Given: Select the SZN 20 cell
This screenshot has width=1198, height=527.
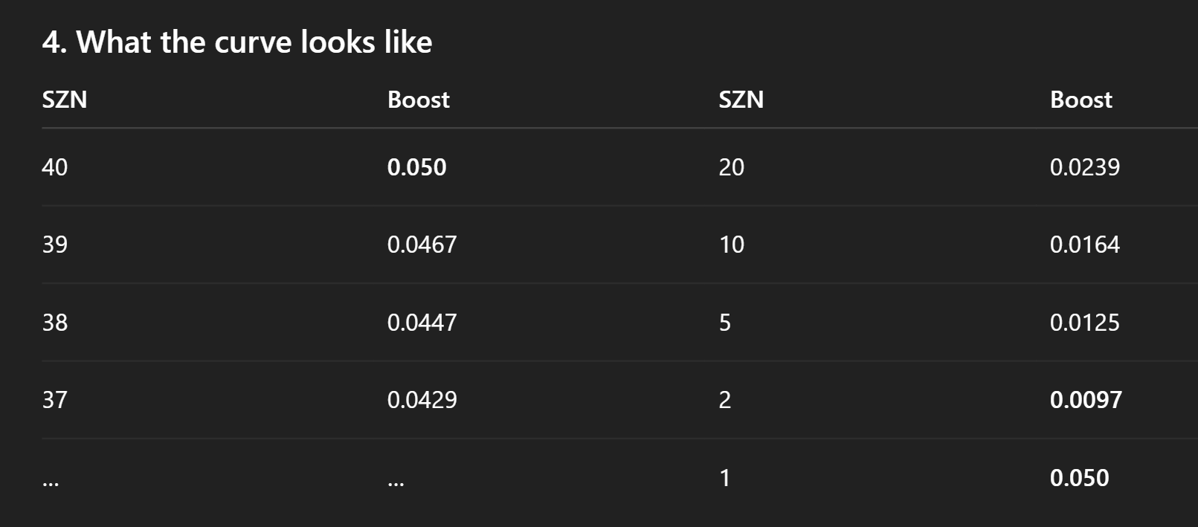Looking at the screenshot, I should click(x=732, y=167).
